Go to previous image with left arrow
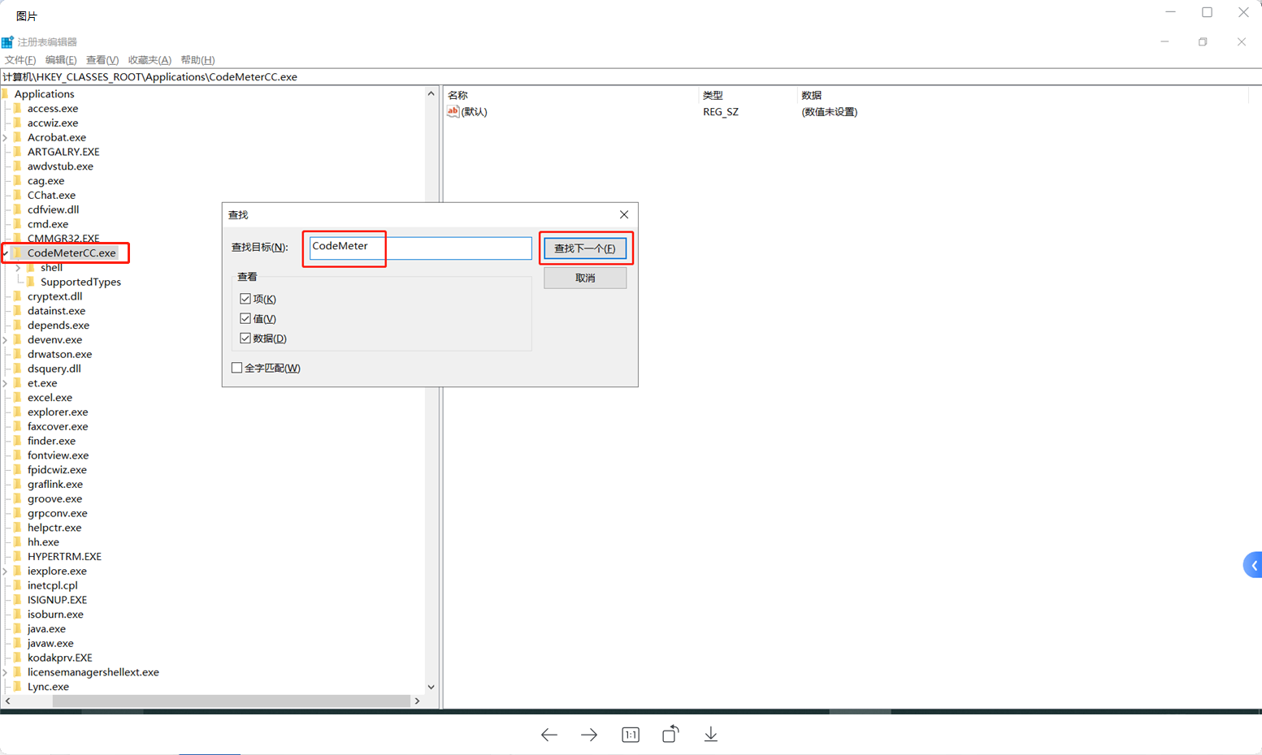Screen dimensions: 1262x755 (549, 735)
